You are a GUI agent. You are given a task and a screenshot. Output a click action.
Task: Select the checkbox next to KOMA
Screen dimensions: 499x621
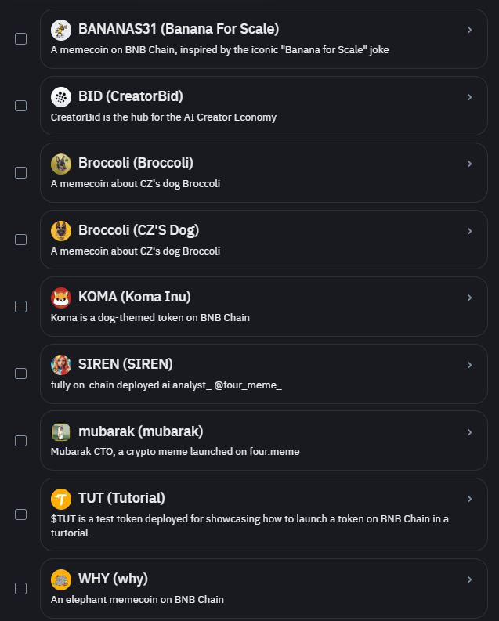click(21, 307)
